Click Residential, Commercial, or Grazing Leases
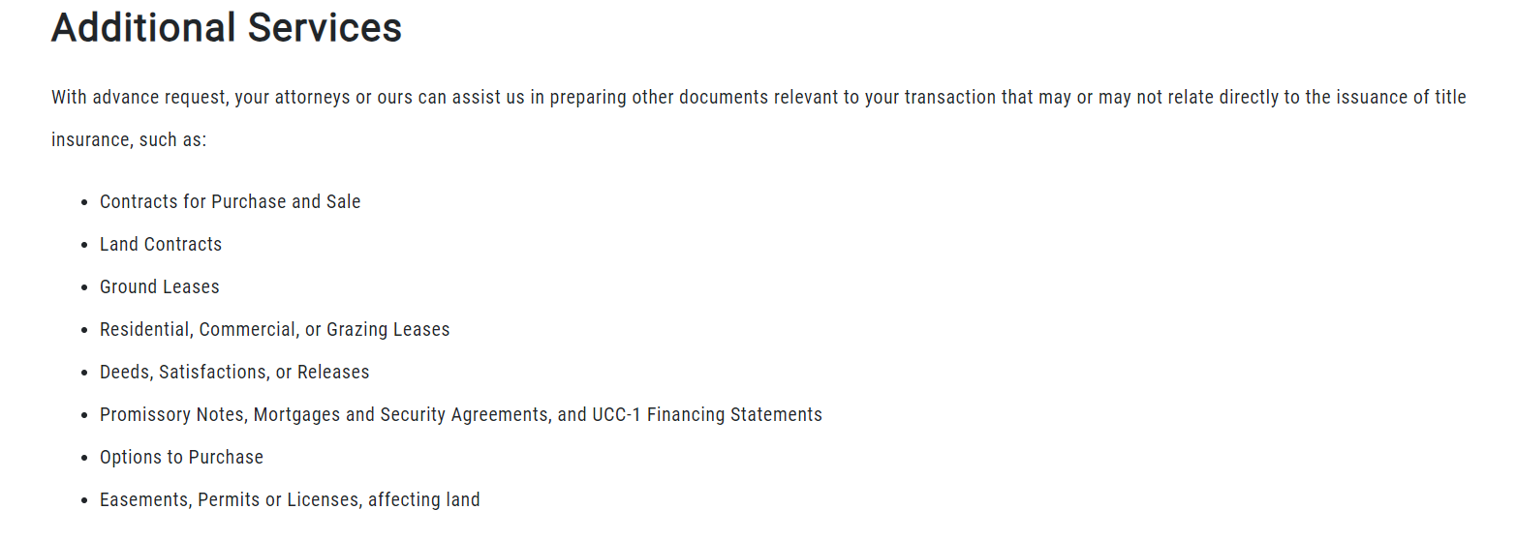The image size is (1517, 540). pyautogui.click(x=275, y=330)
